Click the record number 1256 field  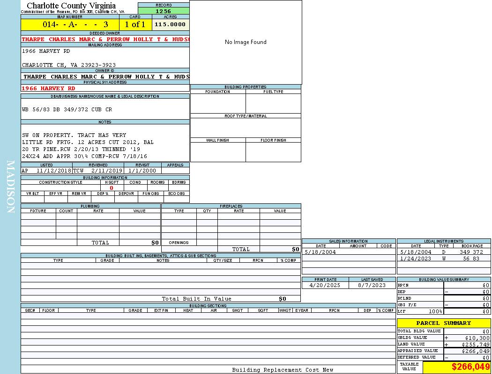[164, 11]
